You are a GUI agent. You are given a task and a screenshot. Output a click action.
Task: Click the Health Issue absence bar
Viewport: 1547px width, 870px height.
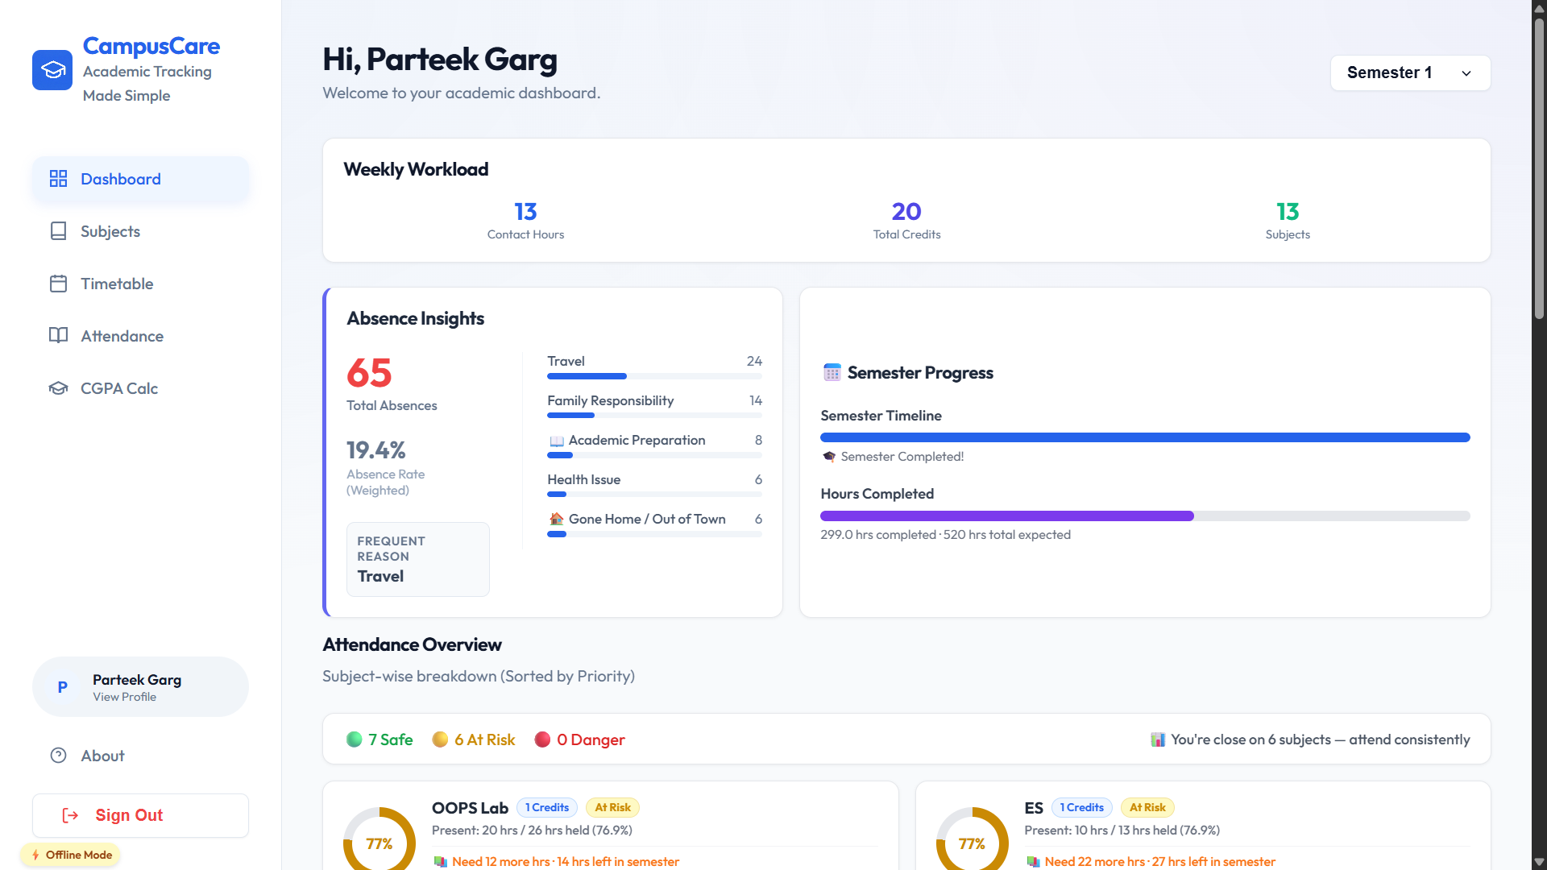coord(654,495)
